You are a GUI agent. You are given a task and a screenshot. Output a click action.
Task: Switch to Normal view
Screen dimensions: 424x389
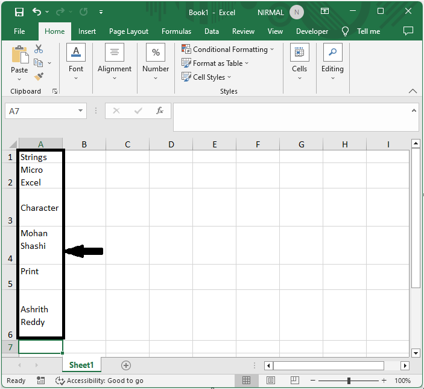246,381
